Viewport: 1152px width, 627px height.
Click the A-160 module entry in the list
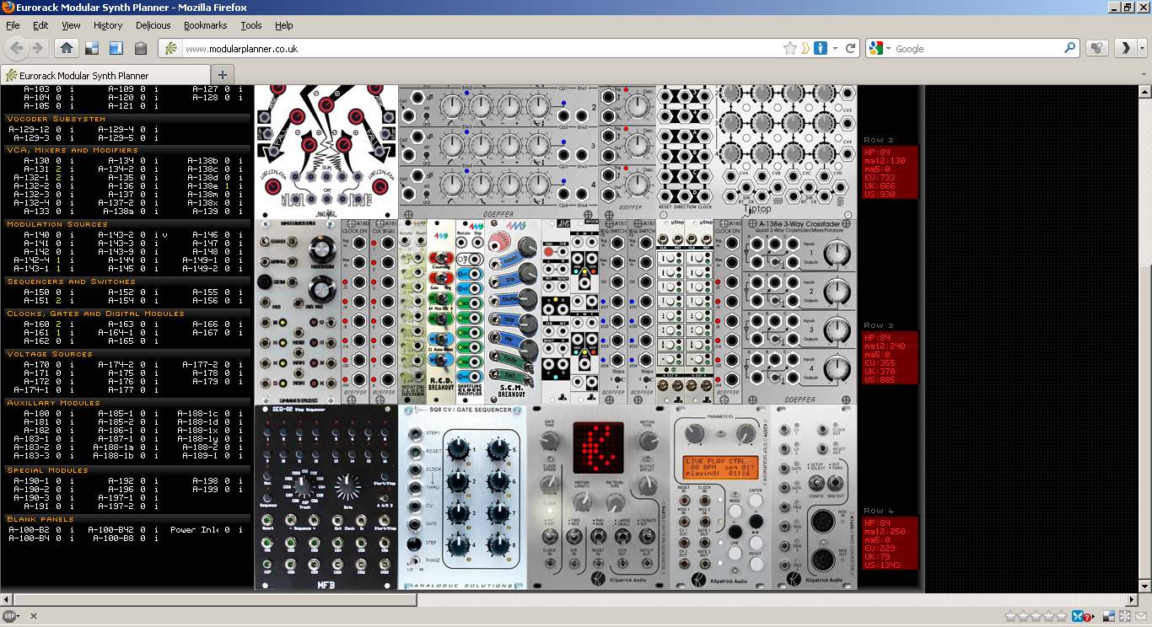(x=36, y=324)
